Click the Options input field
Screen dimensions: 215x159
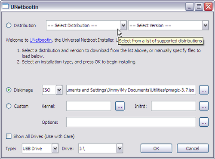[x=131, y=122]
